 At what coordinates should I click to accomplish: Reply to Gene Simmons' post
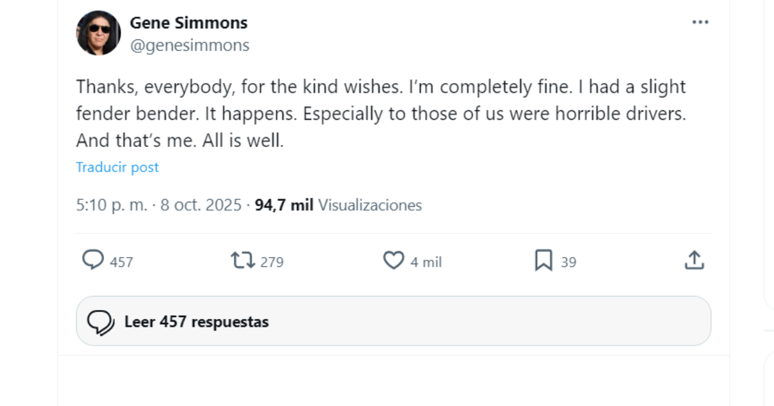pos(92,261)
